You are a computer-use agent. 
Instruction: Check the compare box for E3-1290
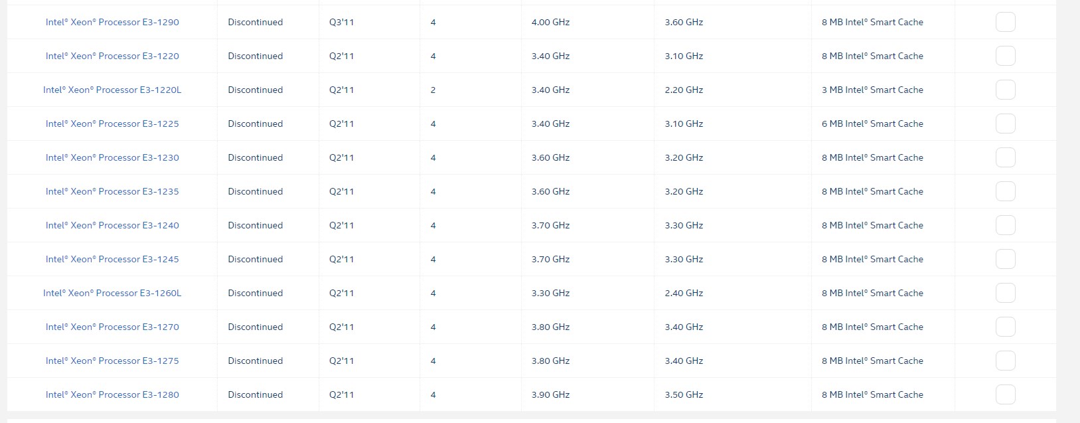(x=1005, y=22)
